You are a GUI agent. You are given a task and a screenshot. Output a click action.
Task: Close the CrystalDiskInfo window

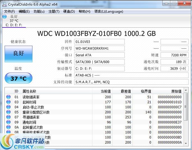184,3
